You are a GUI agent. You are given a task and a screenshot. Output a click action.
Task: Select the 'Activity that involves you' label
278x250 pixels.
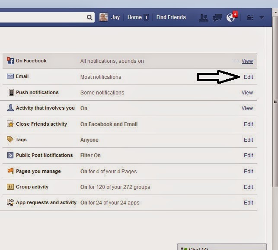45,108
